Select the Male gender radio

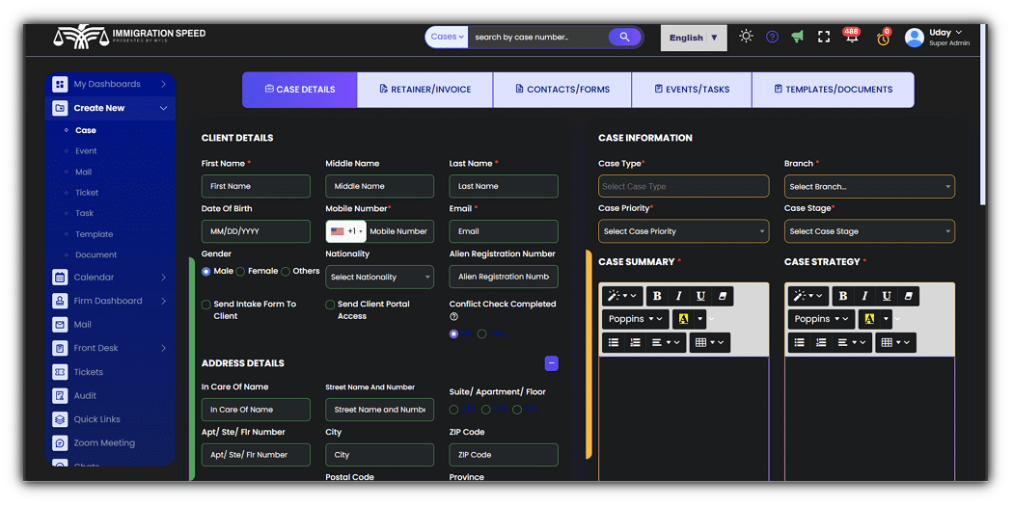[206, 272]
